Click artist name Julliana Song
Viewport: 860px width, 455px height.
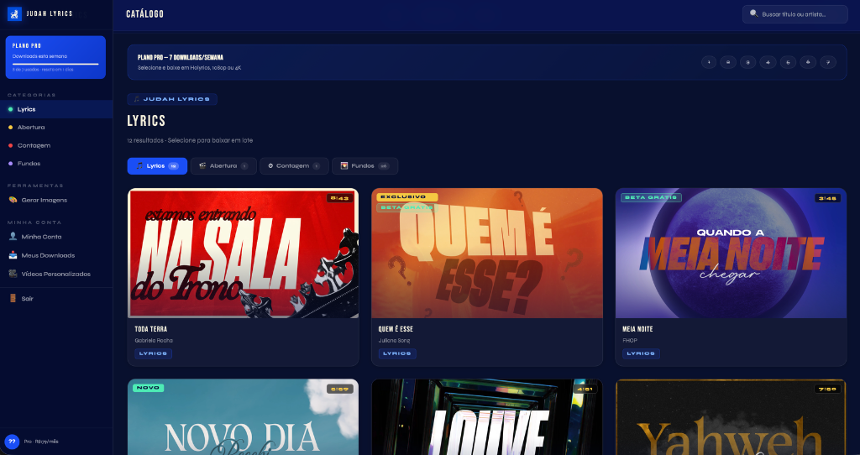394,341
